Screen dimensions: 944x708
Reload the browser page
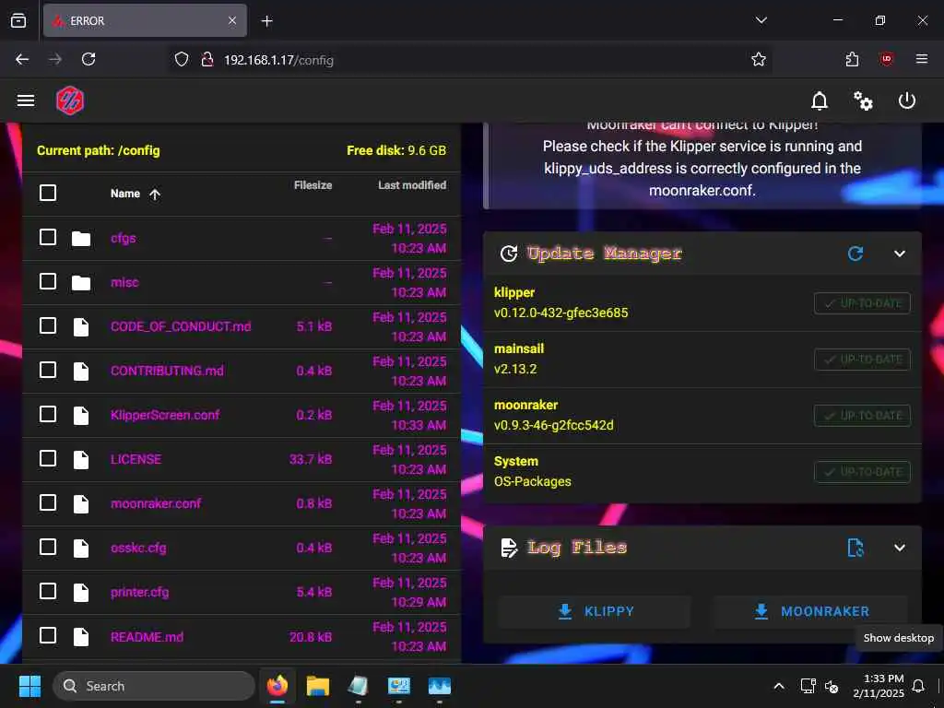tap(88, 59)
